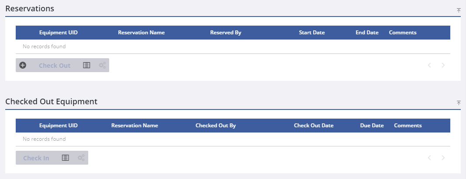
Task: Open Reservations gears settings icon
Action: click(102, 65)
